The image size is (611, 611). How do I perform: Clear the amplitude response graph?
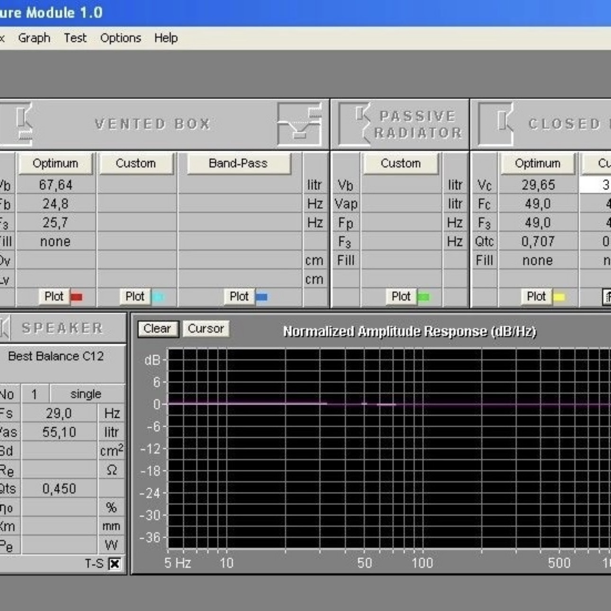click(x=157, y=329)
